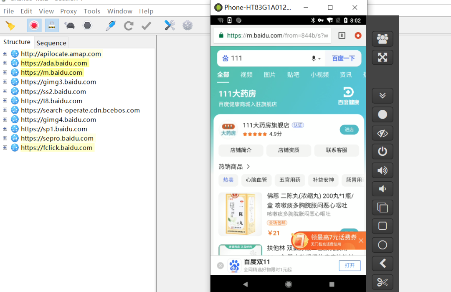Image resolution: width=451 pixels, height=292 pixels.
Task: Open the Help menu
Action: click(146, 11)
